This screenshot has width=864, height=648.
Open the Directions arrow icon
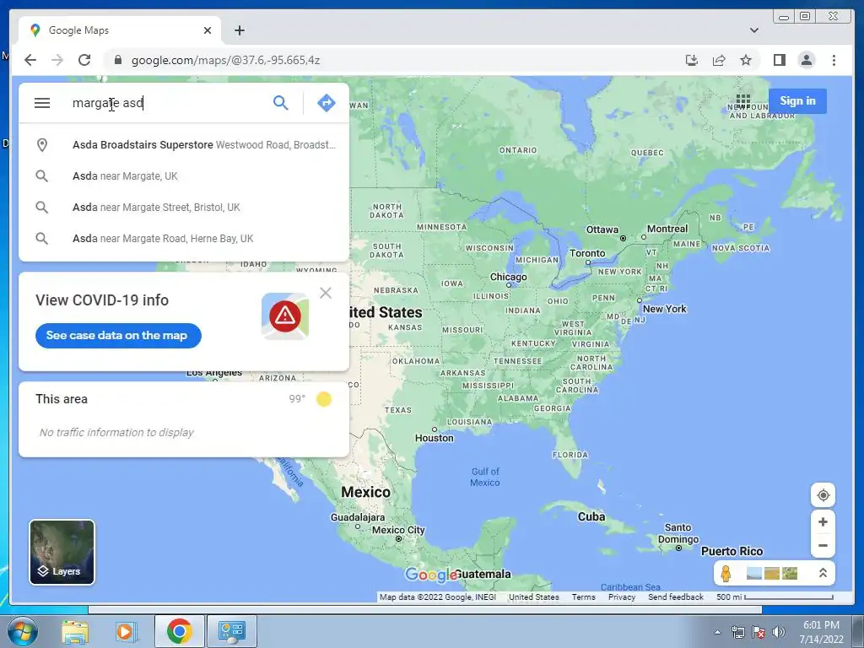tap(327, 102)
